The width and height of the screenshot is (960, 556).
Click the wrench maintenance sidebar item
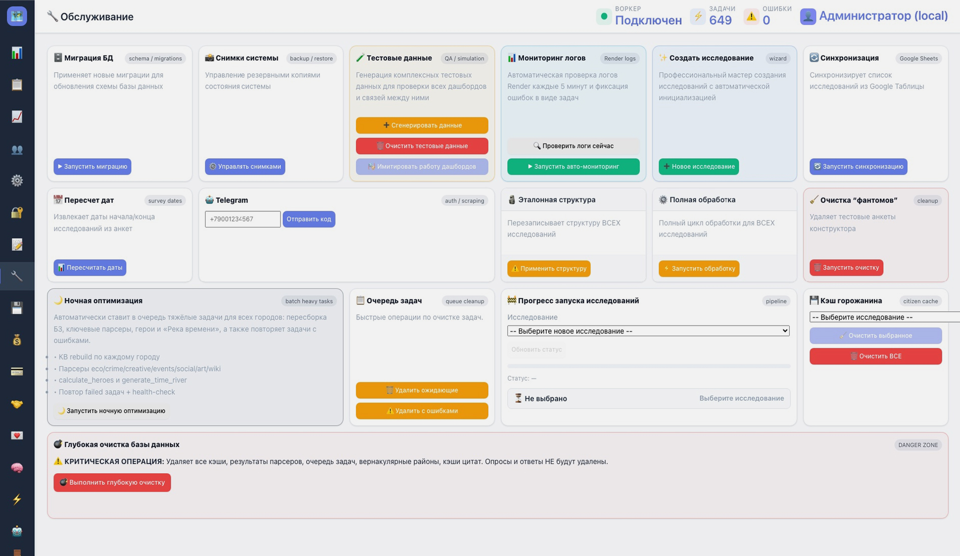click(17, 276)
